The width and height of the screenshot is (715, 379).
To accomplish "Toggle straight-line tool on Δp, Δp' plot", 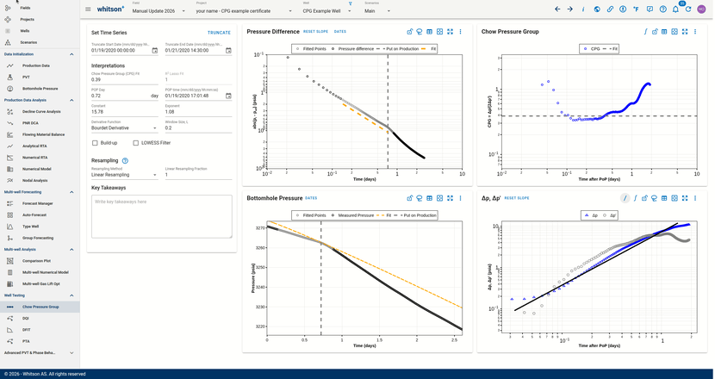I will tap(625, 198).
